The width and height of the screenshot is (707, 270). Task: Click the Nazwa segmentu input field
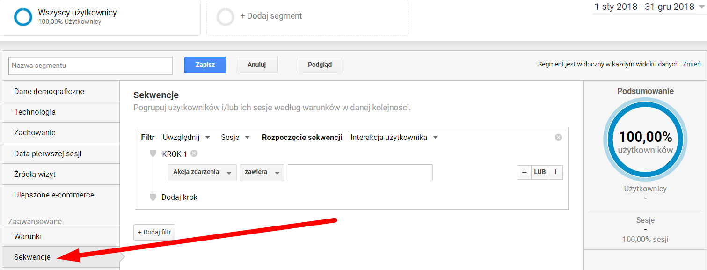coord(90,66)
